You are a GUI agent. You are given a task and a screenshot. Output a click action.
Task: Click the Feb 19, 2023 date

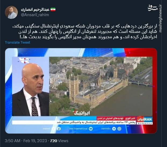click(35, 141)
